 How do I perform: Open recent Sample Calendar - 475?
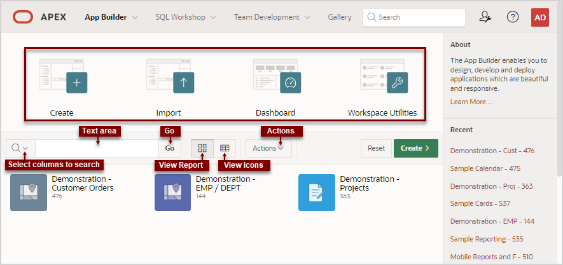coord(485,168)
